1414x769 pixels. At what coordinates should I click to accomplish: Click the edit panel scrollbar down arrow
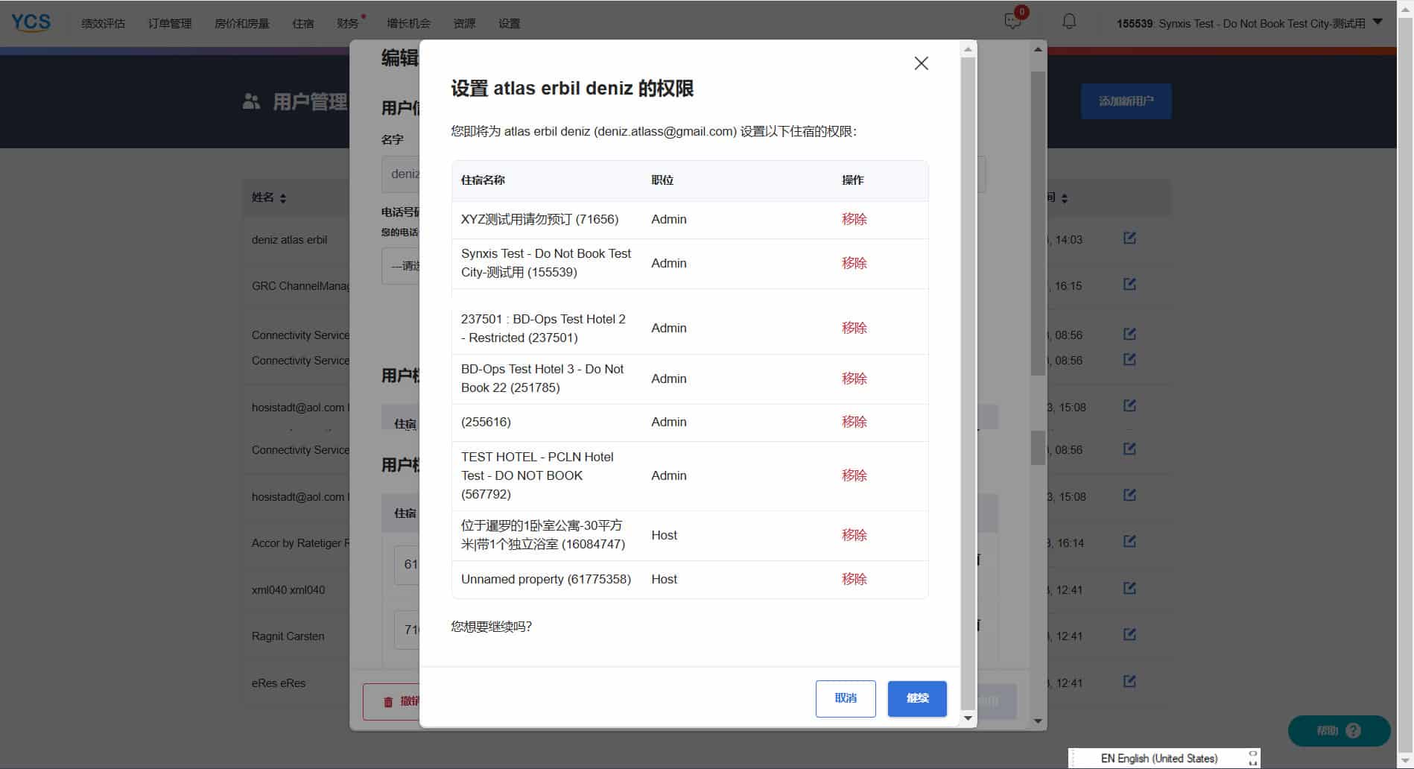[1038, 721]
